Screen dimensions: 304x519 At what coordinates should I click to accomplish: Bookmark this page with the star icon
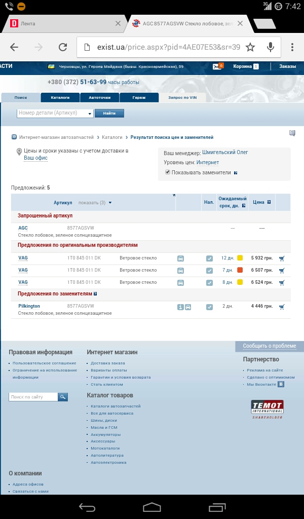click(x=250, y=47)
